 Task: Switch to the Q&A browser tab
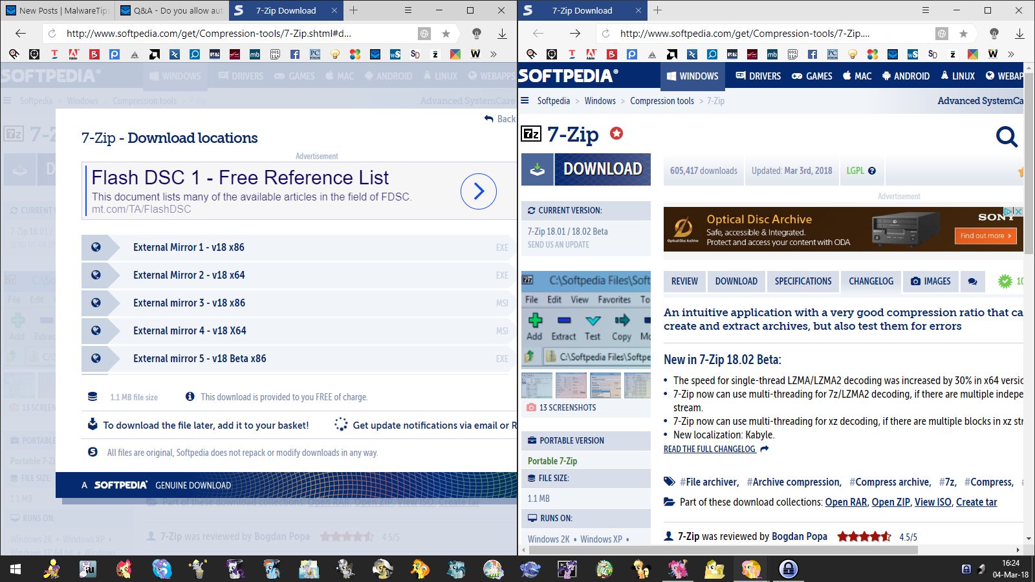click(x=171, y=10)
